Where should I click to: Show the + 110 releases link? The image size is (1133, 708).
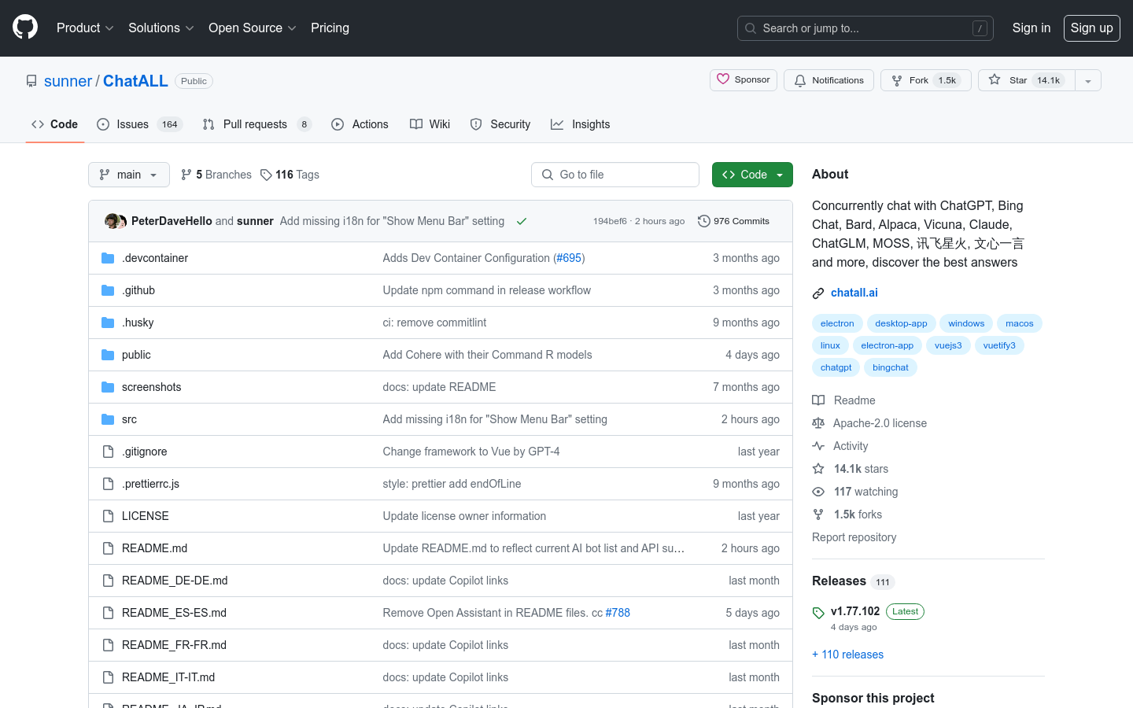pos(847,655)
